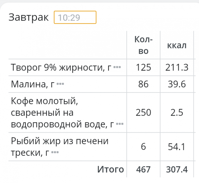Edit the quantity 125 for Творог
The width and height of the screenshot is (199, 183).
[143, 68]
